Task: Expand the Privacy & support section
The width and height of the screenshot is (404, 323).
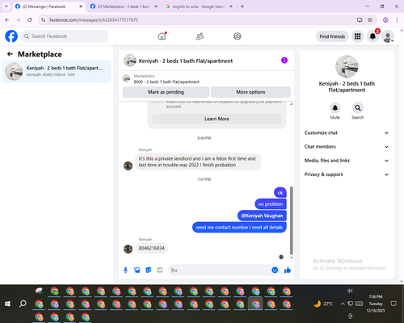Action: pos(347,174)
